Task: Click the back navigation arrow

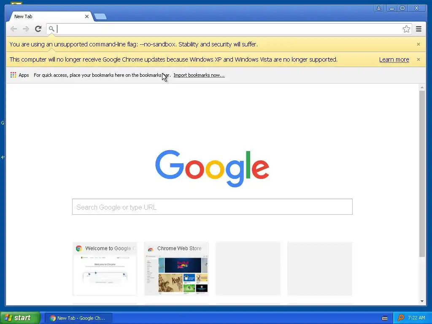Action: (13, 29)
